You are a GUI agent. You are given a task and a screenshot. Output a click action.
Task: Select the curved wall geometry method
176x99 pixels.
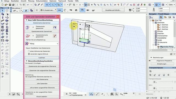pos(65,10)
